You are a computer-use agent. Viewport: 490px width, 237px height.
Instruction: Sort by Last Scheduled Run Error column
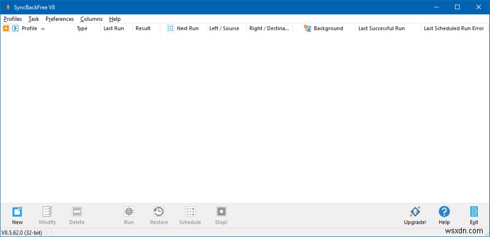[454, 28]
